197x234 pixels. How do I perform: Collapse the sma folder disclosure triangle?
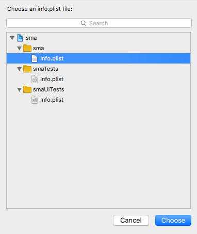pyautogui.click(x=20, y=48)
